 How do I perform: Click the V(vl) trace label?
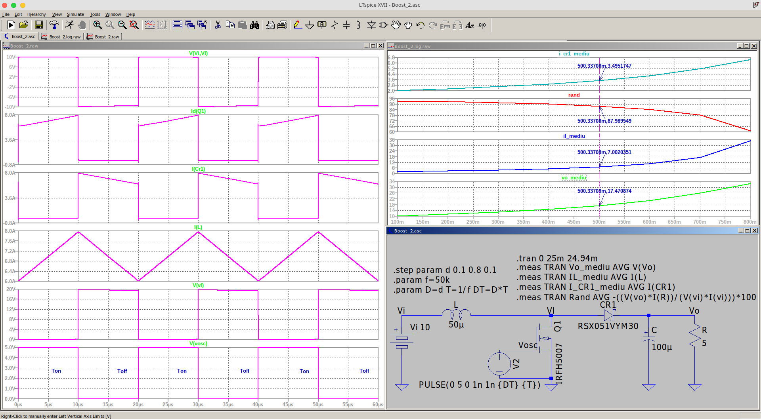click(x=198, y=285)
